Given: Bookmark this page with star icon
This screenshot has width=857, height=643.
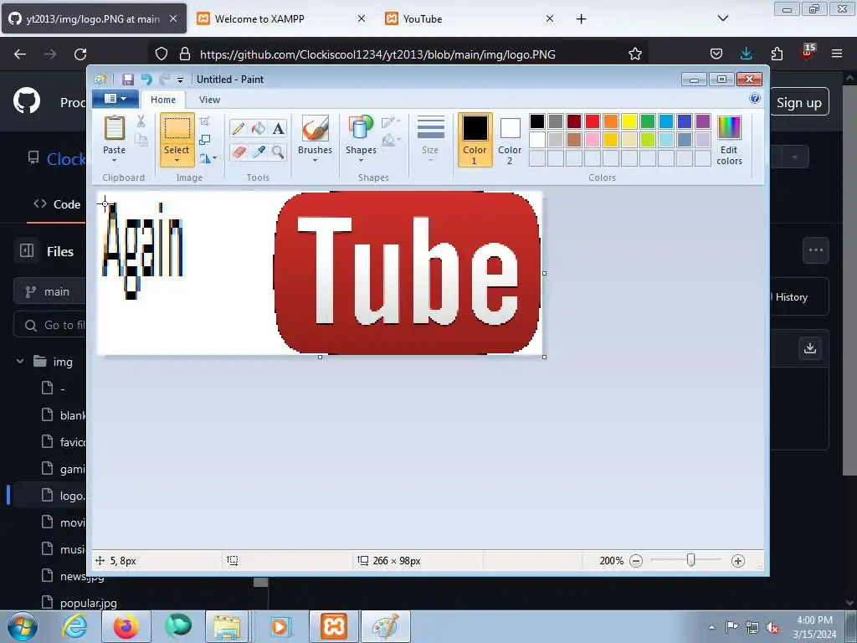Looking at the screenshot, I should [x=635, y=54].
